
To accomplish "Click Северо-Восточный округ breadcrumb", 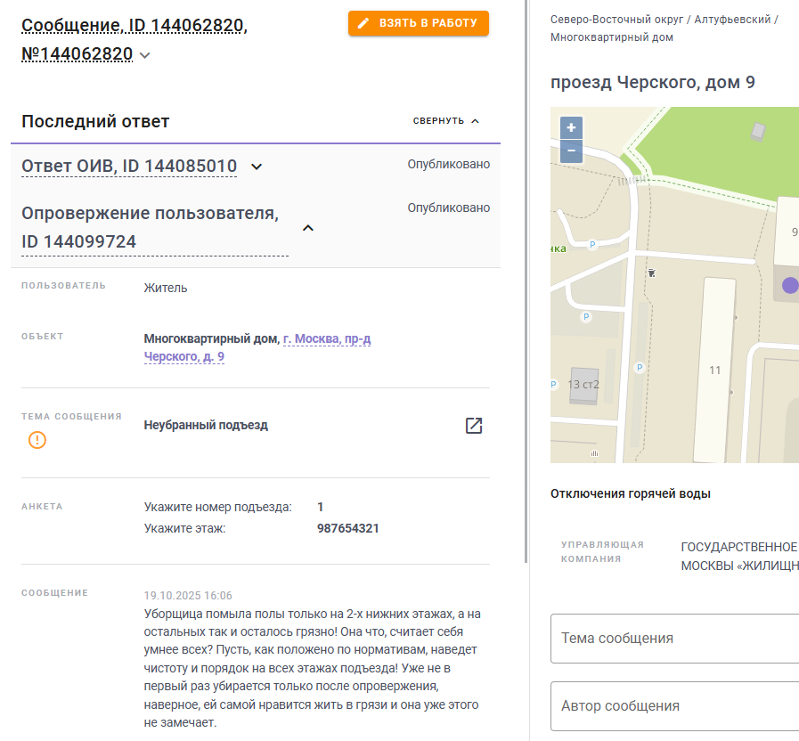I will coord(616,19).
